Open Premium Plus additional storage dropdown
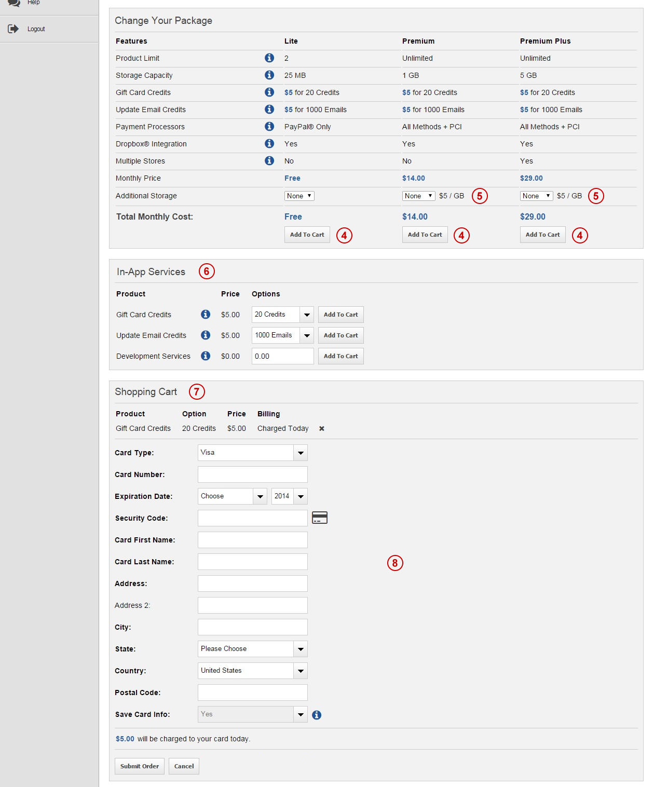 coord(537,196)
